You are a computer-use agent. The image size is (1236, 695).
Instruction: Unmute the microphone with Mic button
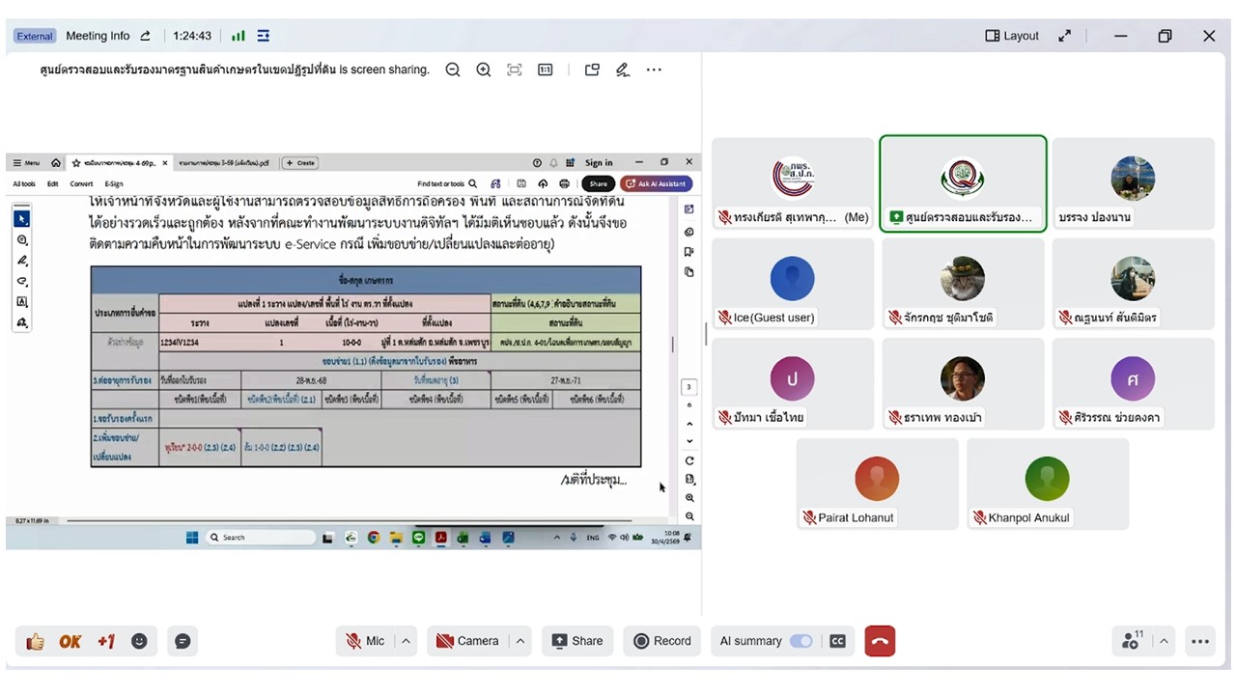click(365, 641)
